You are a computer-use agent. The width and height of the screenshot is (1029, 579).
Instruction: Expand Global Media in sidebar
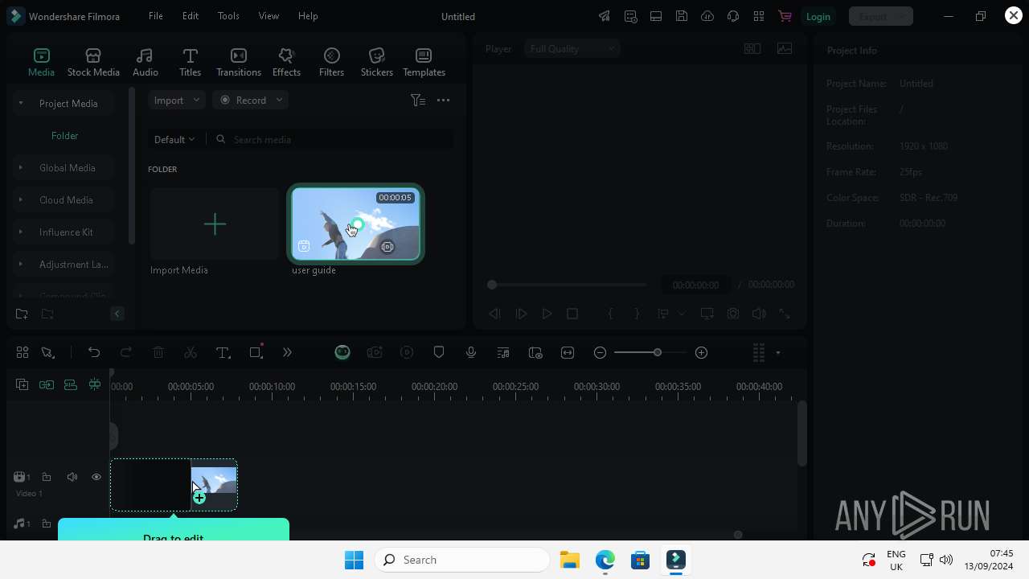click(x=21, y=167)
